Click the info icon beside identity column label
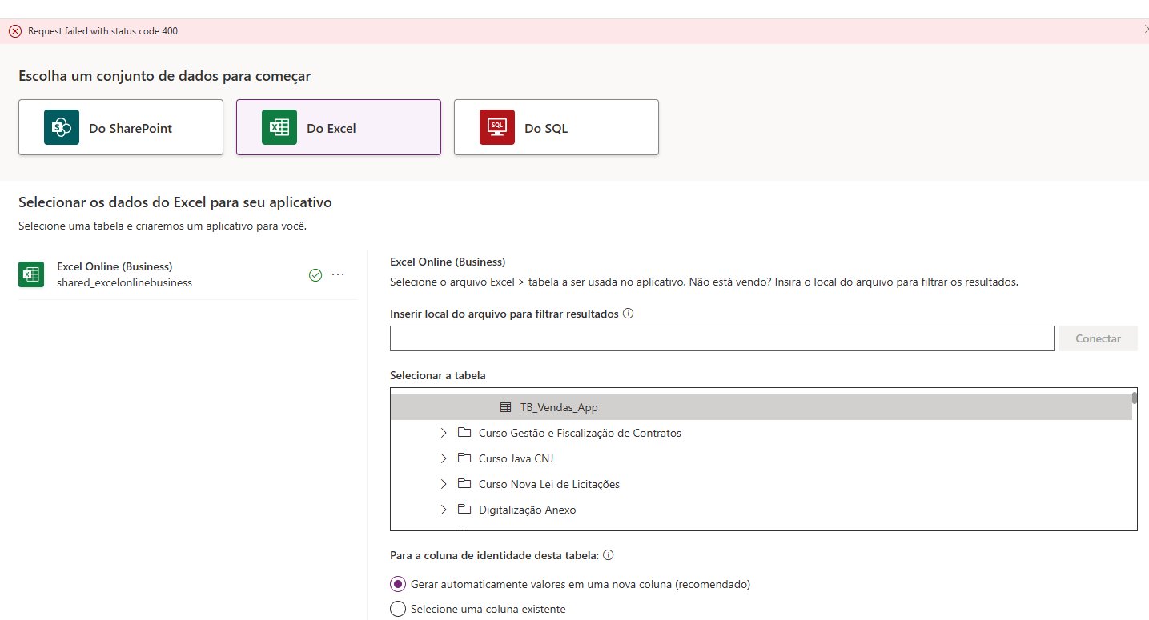 (x=608, y=555)
